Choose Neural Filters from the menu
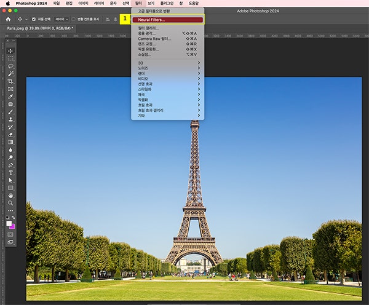 (x=167, y=20)
